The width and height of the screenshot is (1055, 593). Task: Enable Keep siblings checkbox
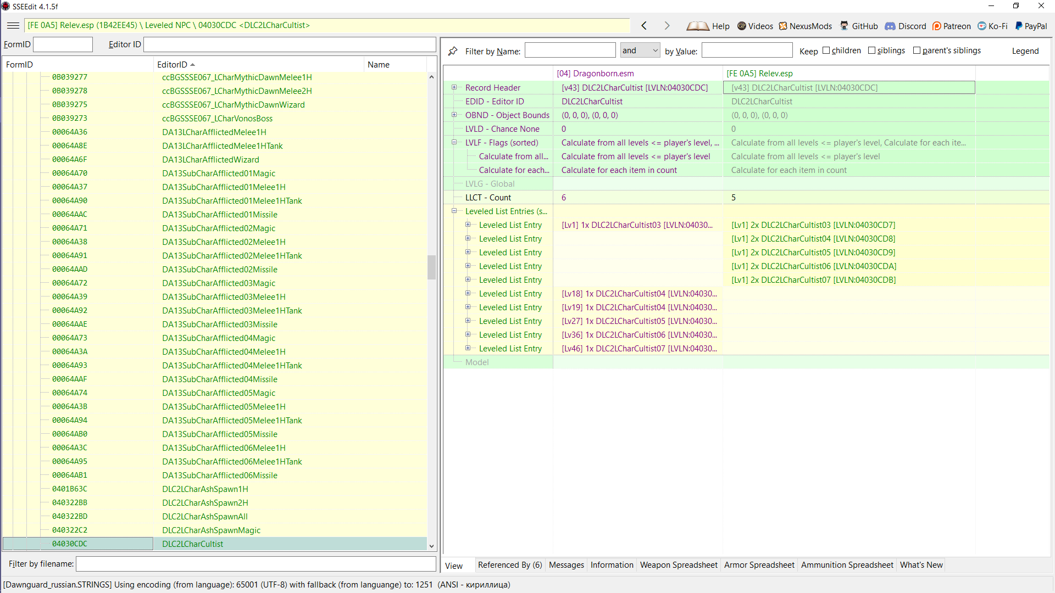pos(871,51)
